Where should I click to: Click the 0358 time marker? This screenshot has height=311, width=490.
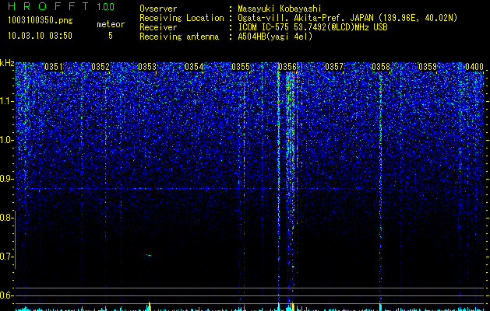[381, 67]
